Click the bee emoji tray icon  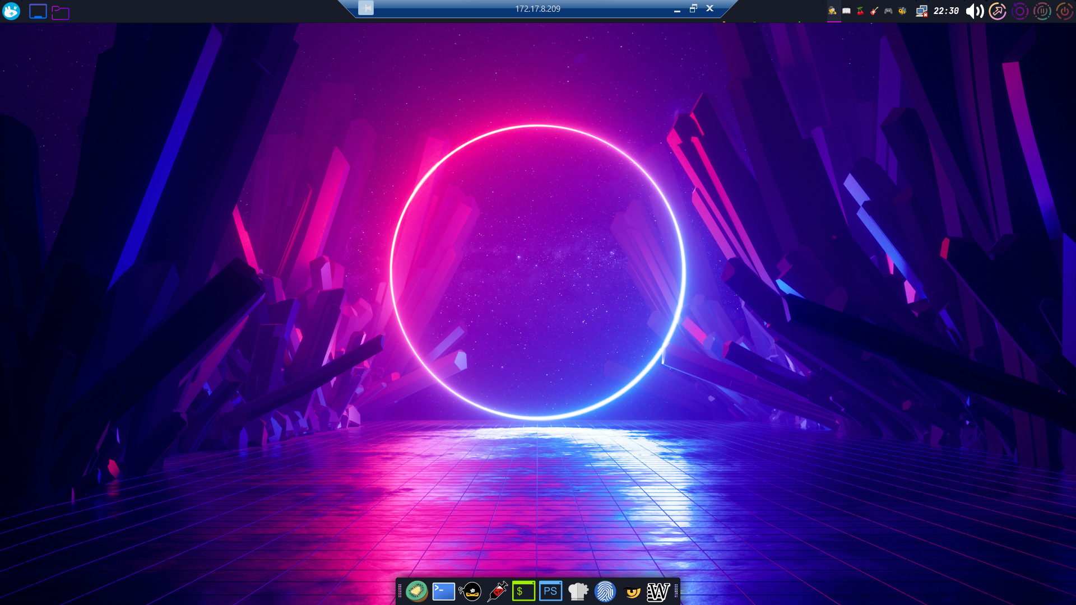[x=902, y=11]
